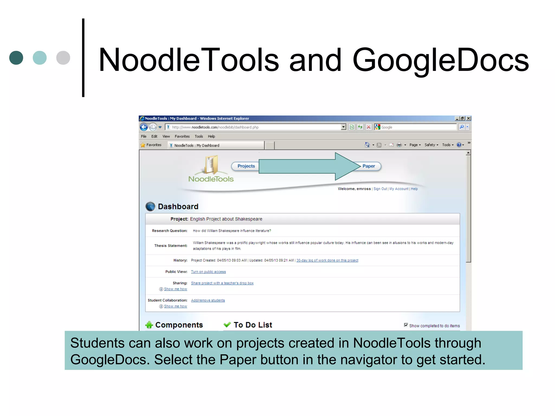Select the NoodleTools : My Dashboard tab
The width and height of the screenshot is (555, 416).
(x=216, y=145)
